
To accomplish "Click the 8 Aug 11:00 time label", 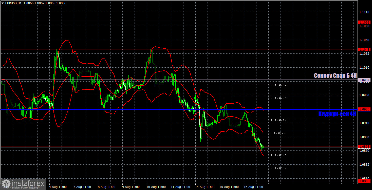I will (x=106, y=187).
